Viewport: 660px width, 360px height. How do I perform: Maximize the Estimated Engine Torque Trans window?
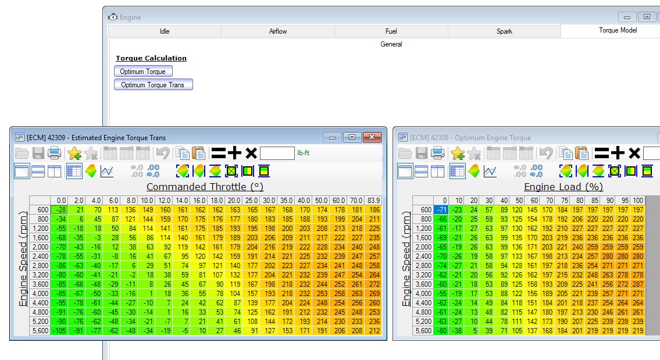[x=352, y=137]
